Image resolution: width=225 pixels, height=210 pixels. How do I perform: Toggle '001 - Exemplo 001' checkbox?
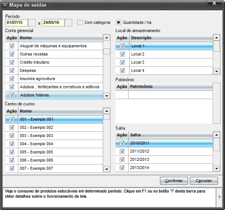coord(12,119)
